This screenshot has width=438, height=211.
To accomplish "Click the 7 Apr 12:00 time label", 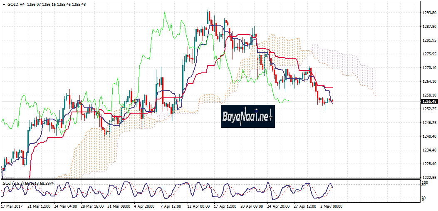I will coord(171,206).
